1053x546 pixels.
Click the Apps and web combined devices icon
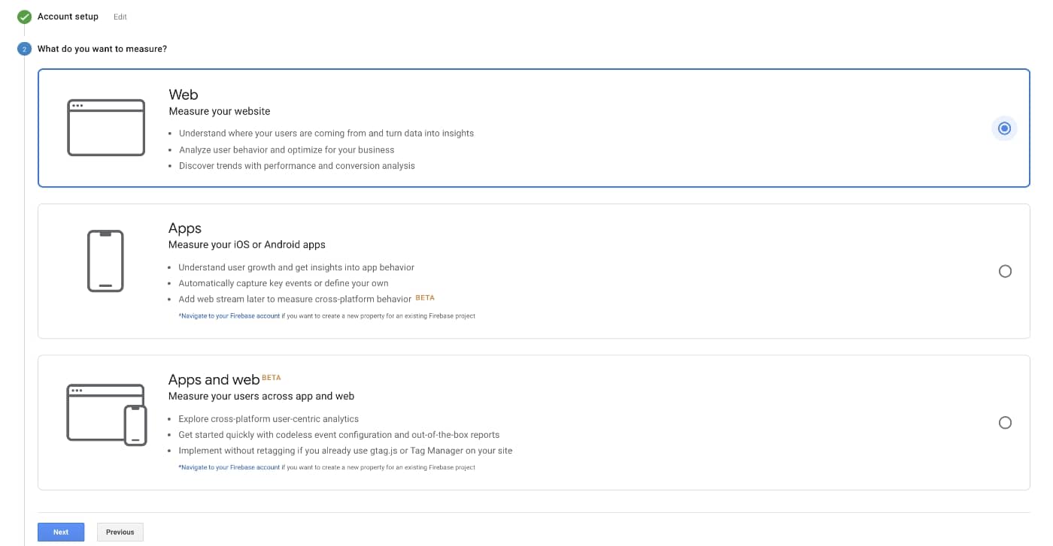click(107, 415)
